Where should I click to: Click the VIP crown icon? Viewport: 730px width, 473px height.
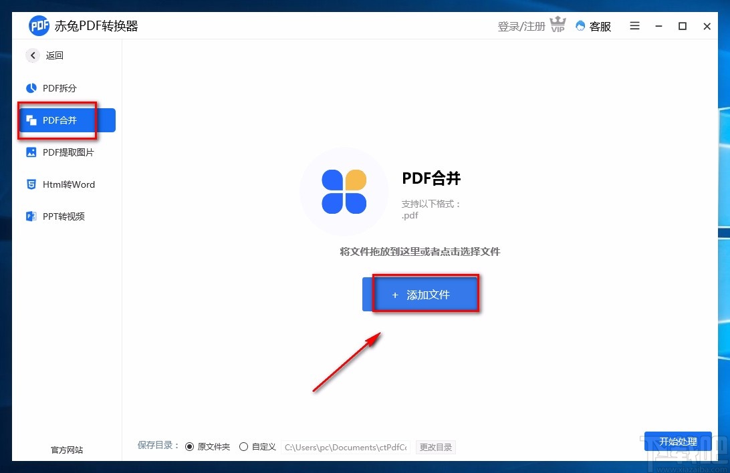click(558, 25)
